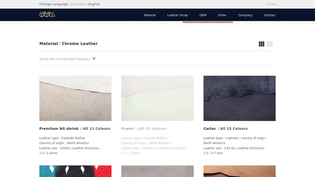Change language to Japanese
Image resolution: width=315 pixels, height=177 pixels.
[x=78, y=4]
